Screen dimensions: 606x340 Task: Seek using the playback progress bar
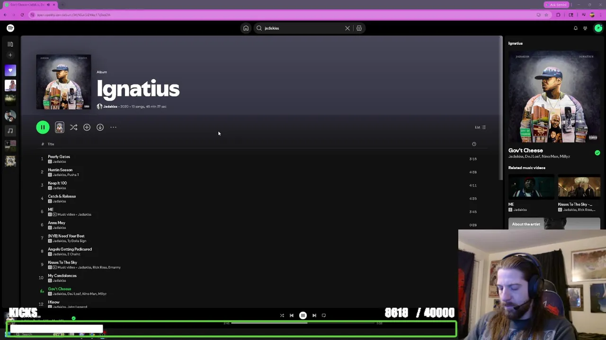click(303, 323)
